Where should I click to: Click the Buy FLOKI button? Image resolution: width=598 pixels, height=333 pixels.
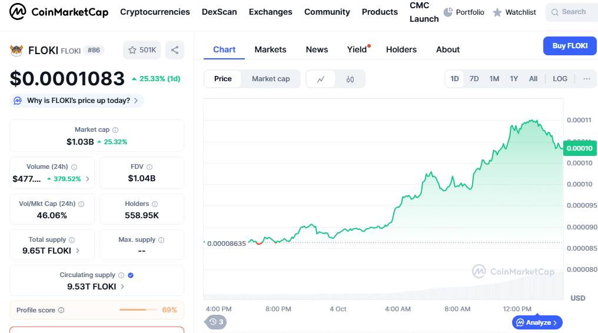tap(569, 46)
